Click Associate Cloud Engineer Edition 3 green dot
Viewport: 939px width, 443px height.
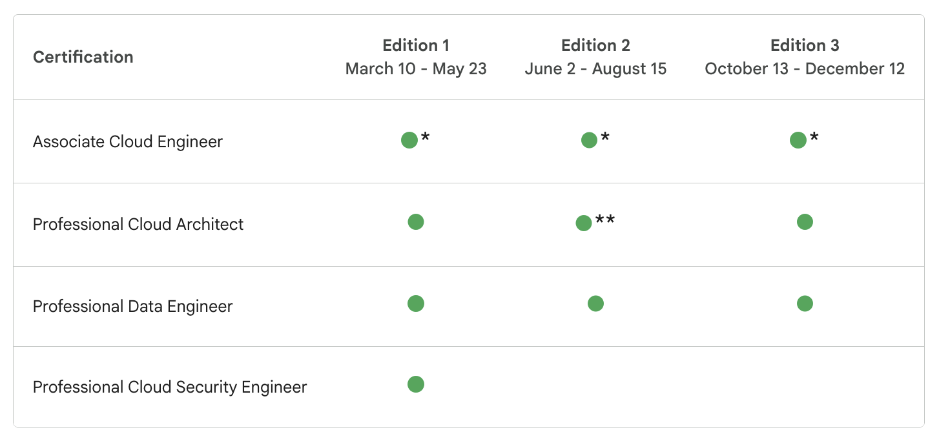click(798, 140)
